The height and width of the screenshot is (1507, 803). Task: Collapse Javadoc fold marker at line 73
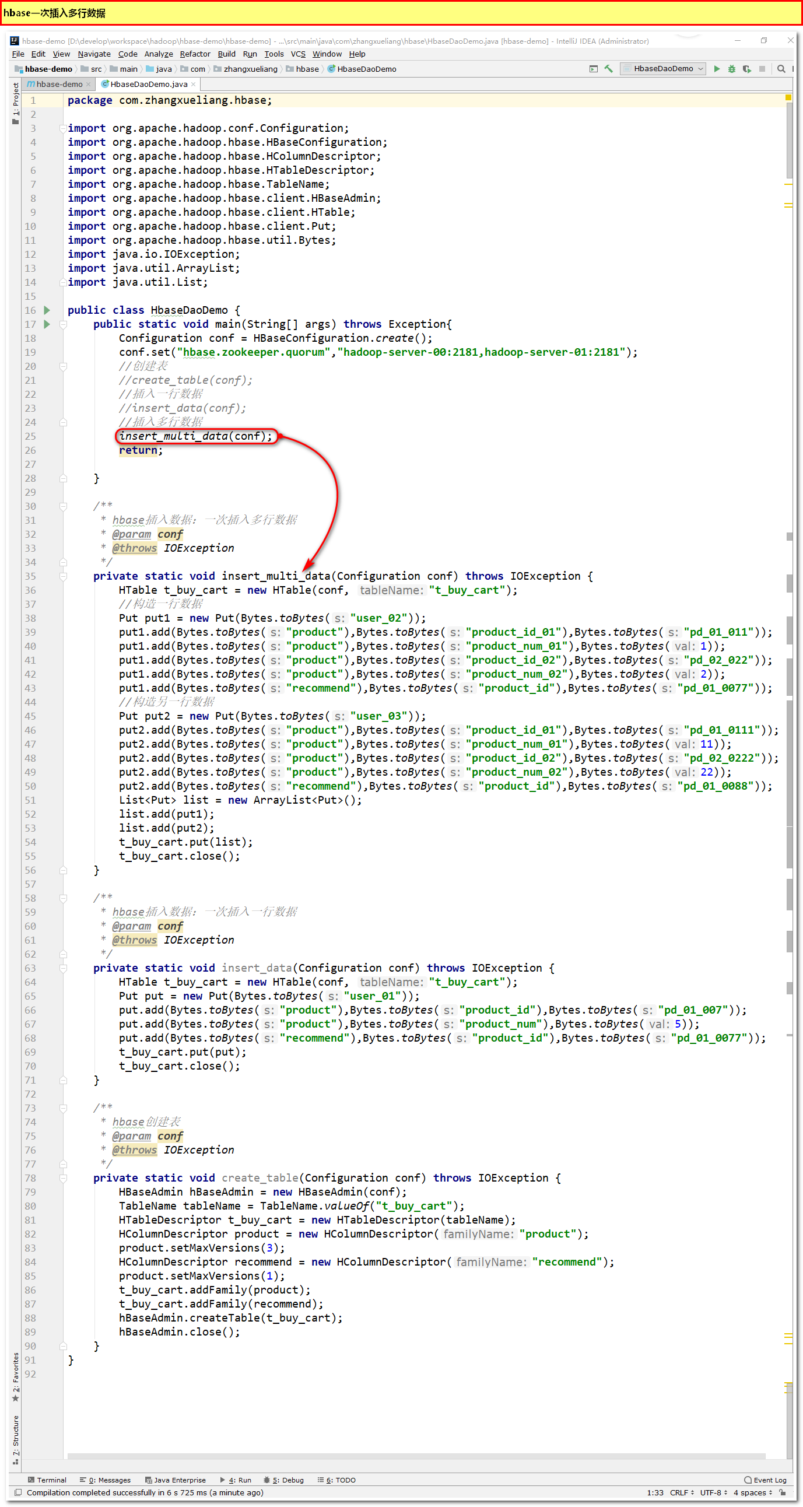tap(63, 1108)
